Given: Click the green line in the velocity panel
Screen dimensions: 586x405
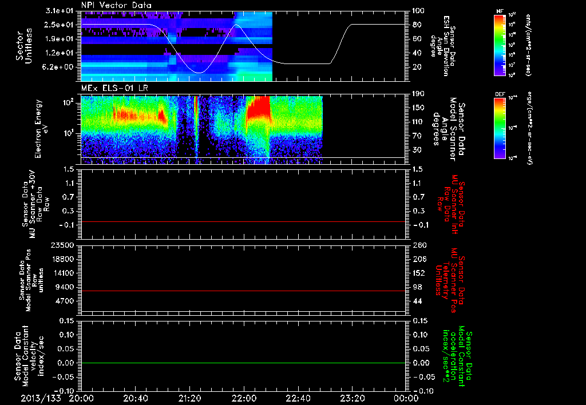Looking at the screenshot, I should pos(243,363).
